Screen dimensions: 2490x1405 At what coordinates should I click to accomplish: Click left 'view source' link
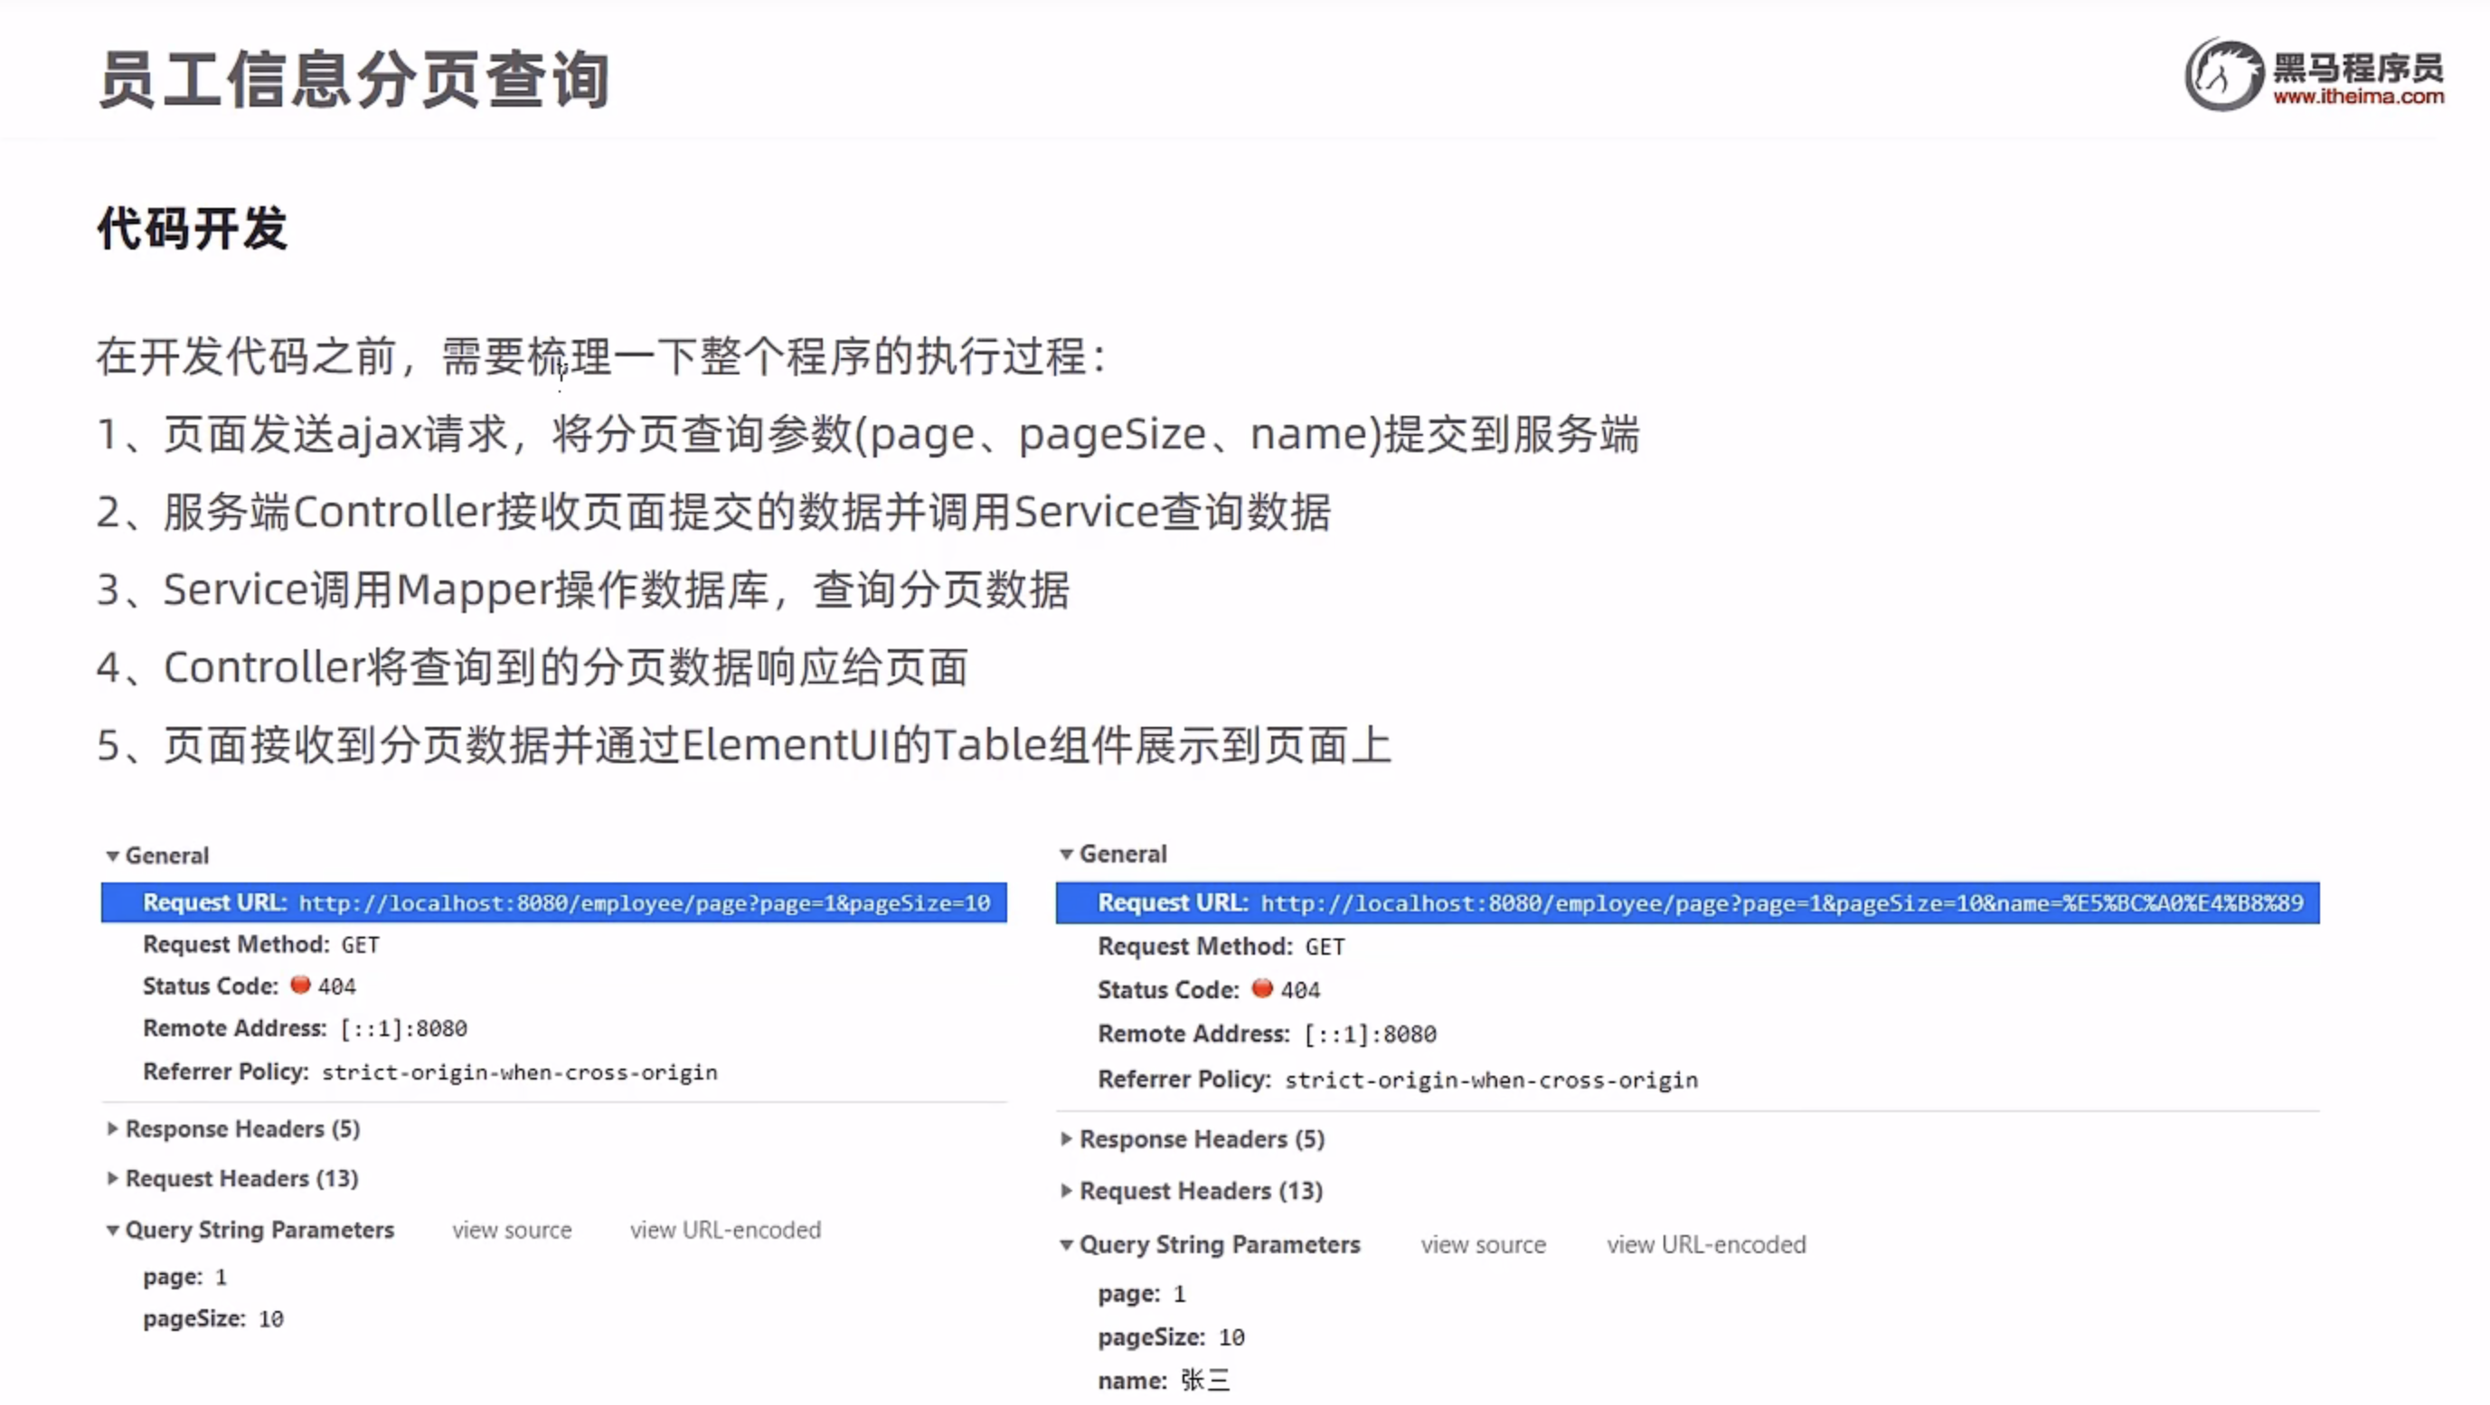pos(512,1231)
